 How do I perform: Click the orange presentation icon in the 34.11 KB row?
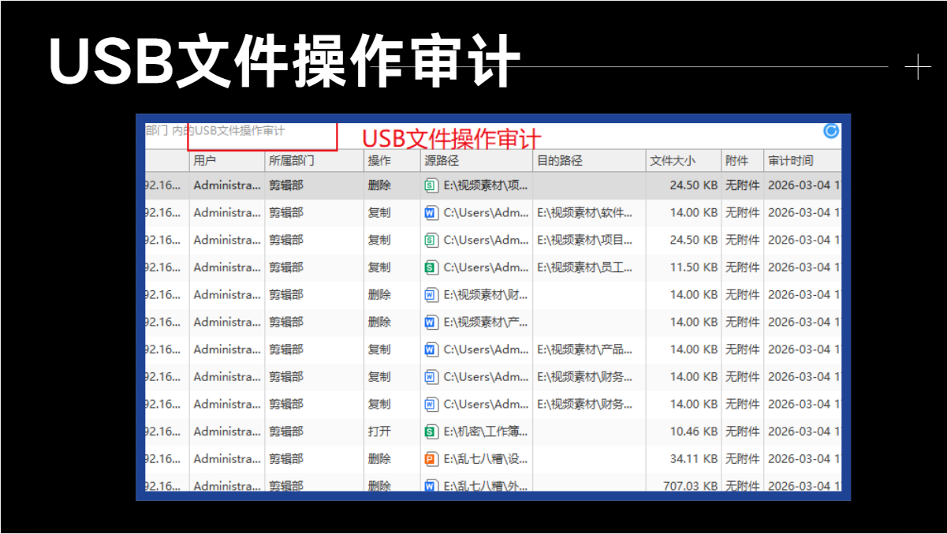coord(431,459)
